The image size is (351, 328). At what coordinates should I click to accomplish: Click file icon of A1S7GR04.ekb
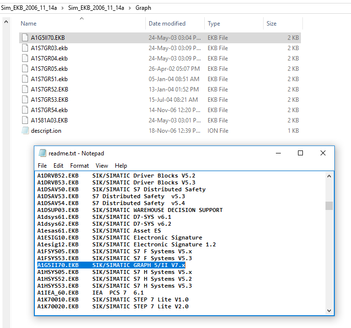(x=25, y=59)
